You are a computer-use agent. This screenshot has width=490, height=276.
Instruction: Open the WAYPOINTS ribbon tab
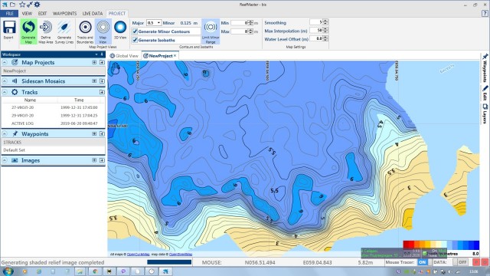point(64,14)
